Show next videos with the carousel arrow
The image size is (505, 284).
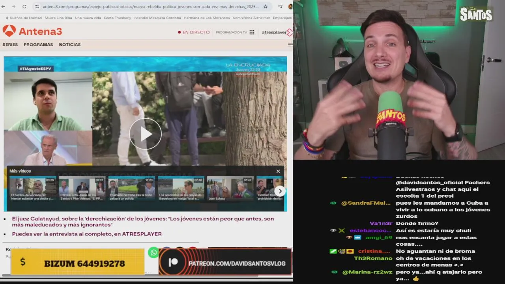[x=280, y=191]
